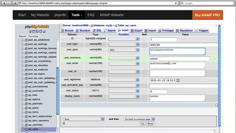Click table icon beside pool_wp_stadiums
The height and width of the screenshot is (133, 236).
click(26, 70)
